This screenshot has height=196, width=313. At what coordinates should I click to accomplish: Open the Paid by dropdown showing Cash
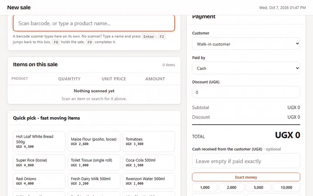click(x=246, y=68)
